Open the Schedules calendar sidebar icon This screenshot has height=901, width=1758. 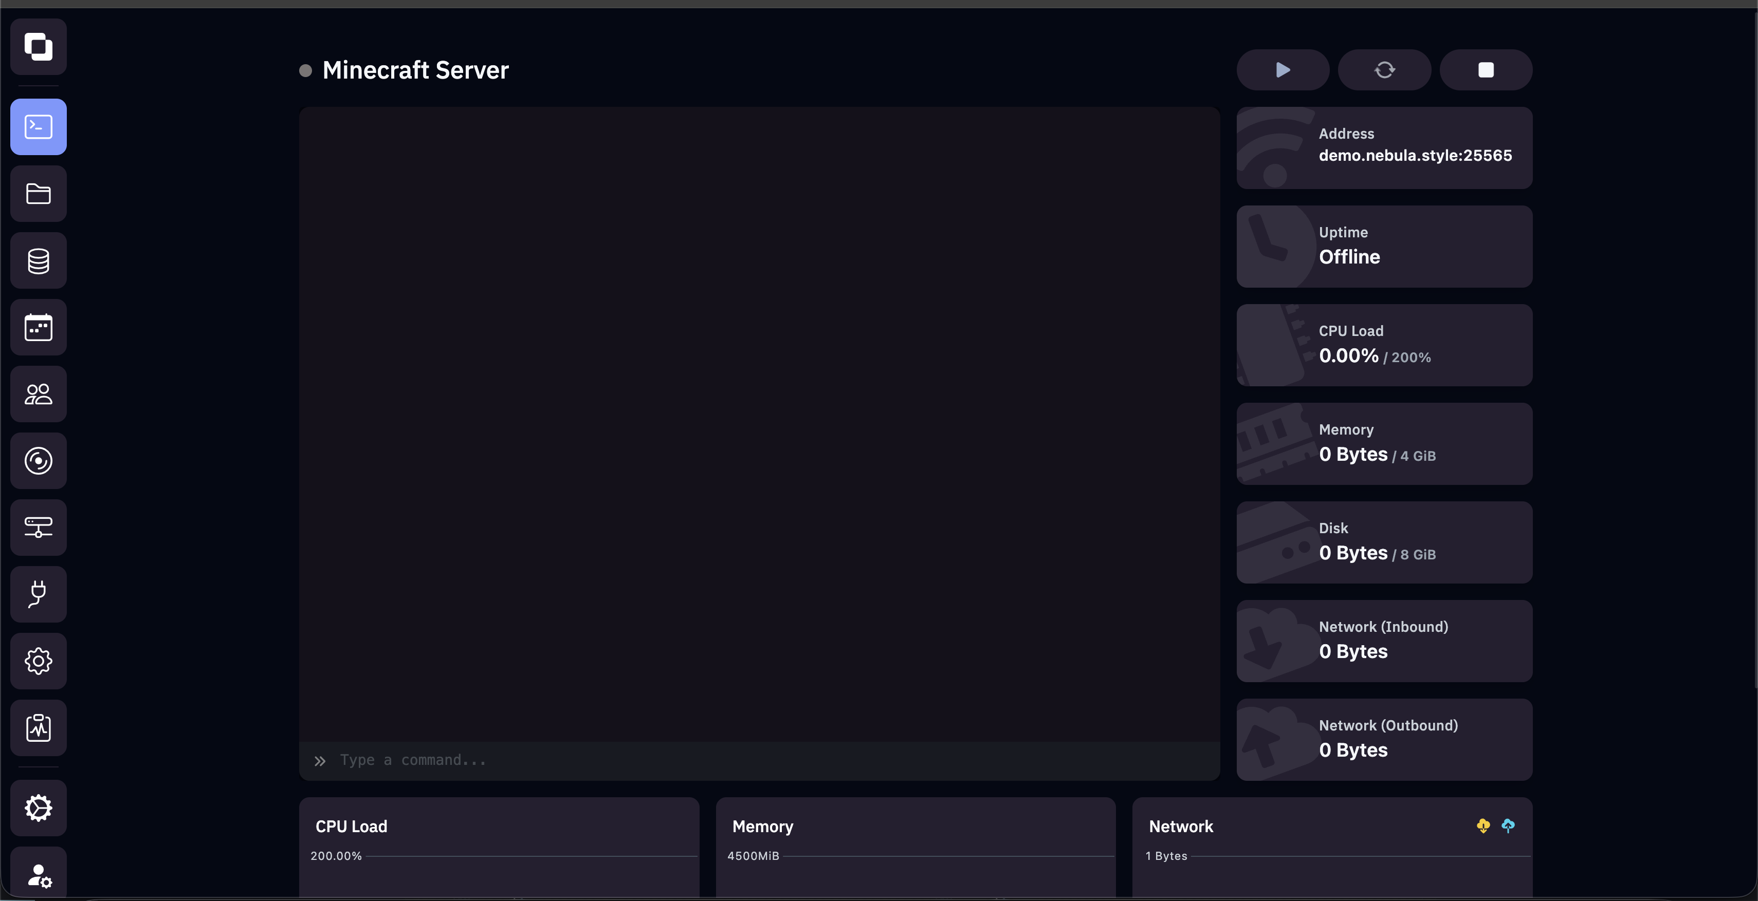click(38, 327)
